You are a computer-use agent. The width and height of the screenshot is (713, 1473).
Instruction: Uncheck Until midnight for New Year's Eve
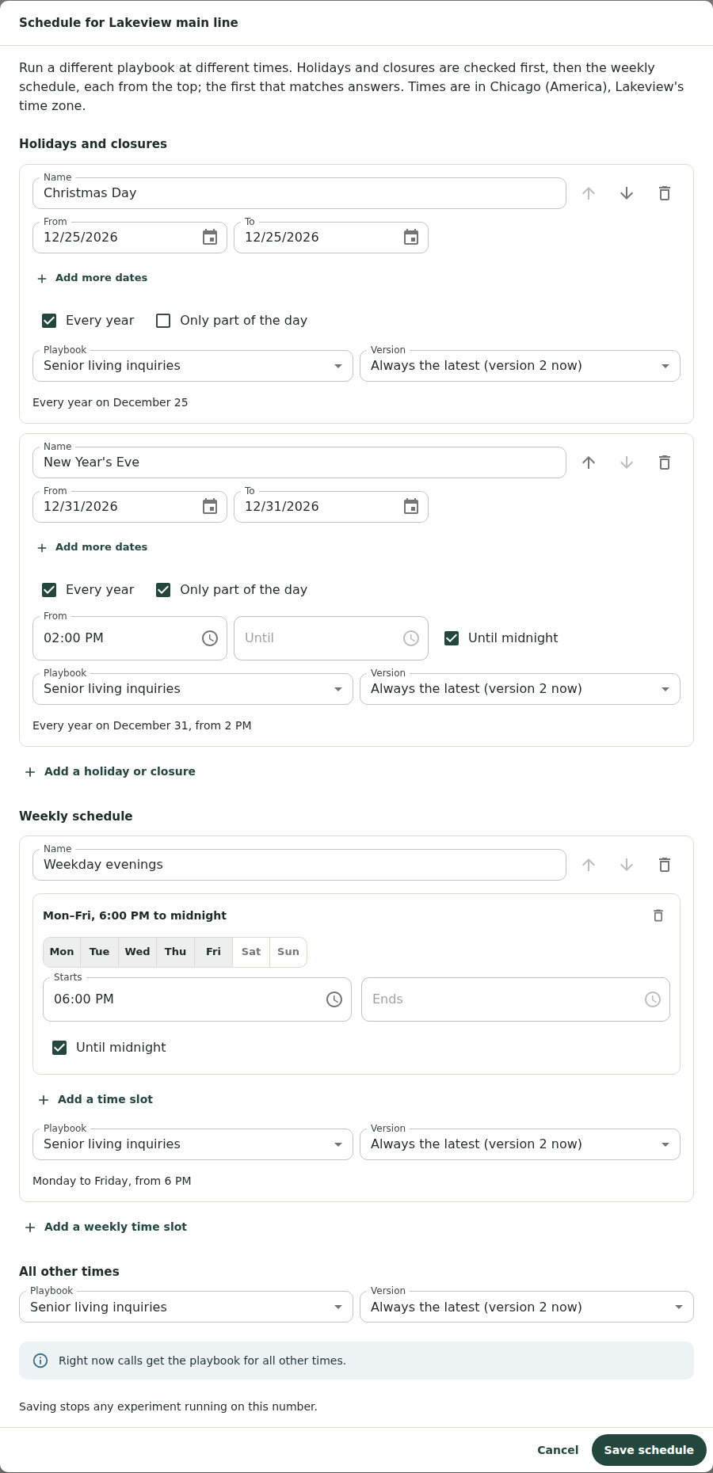(452, 638)
